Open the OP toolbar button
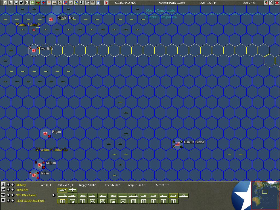The width and height of the screenshot is (280, 210). click(x=87, y=3)
